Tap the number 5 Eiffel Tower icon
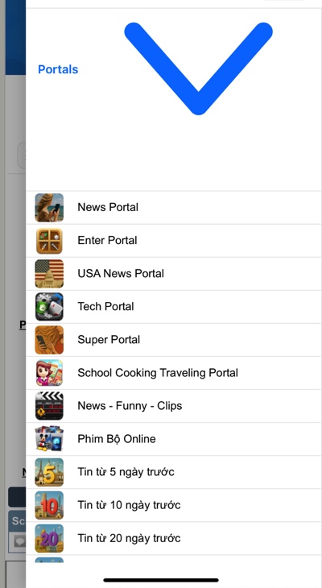This screenshot has width=322, height=588. [49, 472]
